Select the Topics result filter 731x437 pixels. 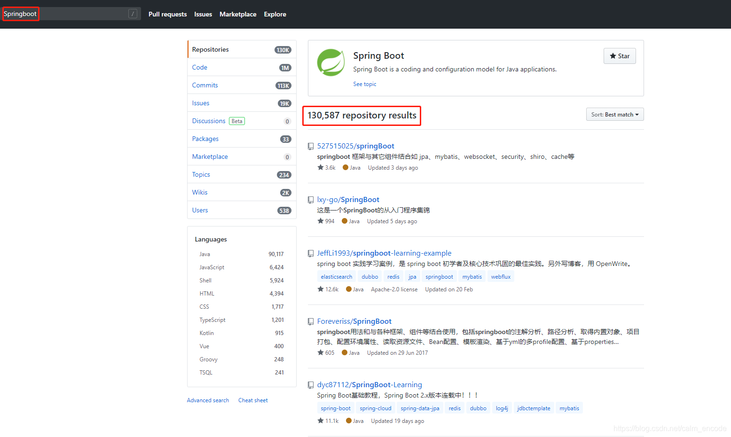click(x=242, y=174)
